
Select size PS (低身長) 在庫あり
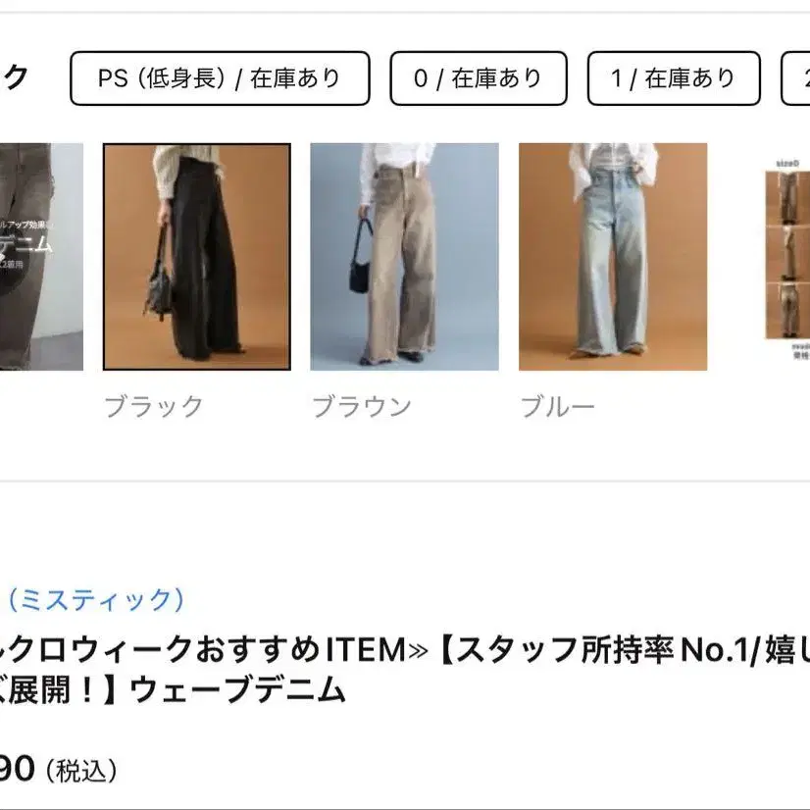[220, 78]
